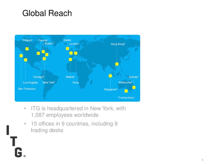Click the Chicago* label on the map
The image size is (219, 164).
point(39,77)
